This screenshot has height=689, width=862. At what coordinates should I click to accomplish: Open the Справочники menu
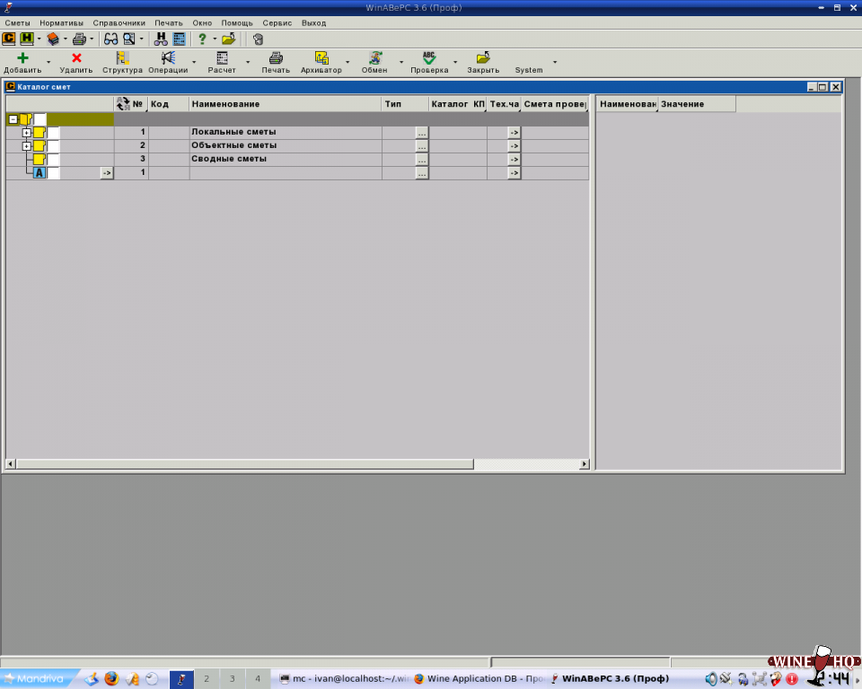click(x=119, y=22)
